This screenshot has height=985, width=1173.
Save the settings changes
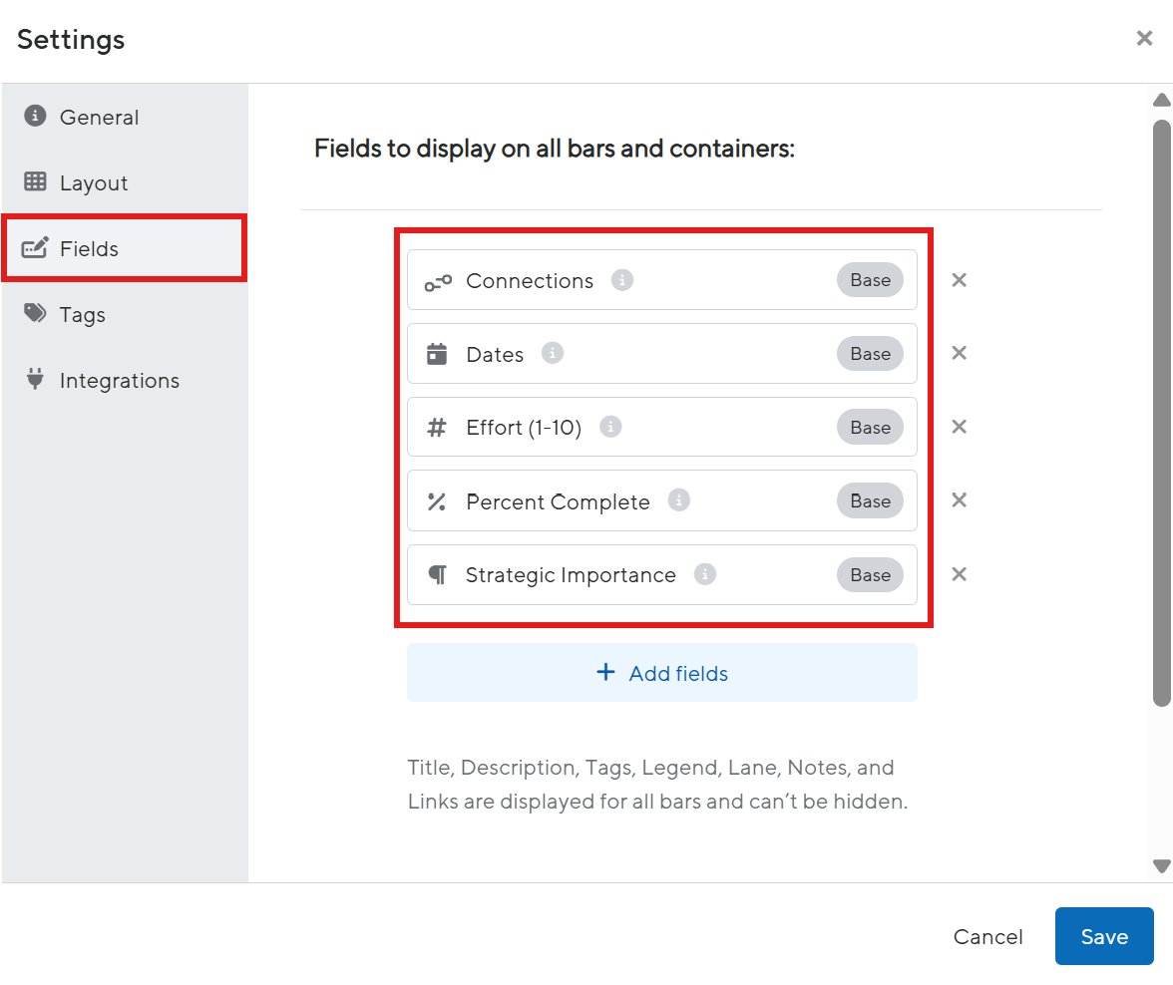point(1104,936)
